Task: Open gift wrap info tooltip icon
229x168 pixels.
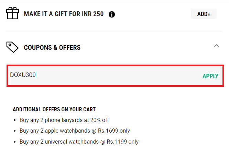Action: pyautogui.click(x=112, y=14)
